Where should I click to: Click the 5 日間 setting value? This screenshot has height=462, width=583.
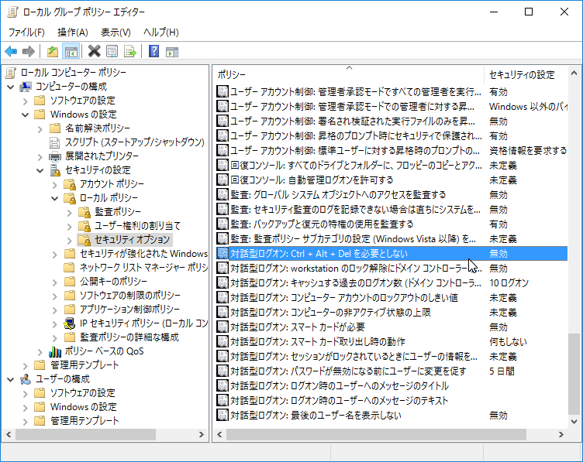[502, 371]
